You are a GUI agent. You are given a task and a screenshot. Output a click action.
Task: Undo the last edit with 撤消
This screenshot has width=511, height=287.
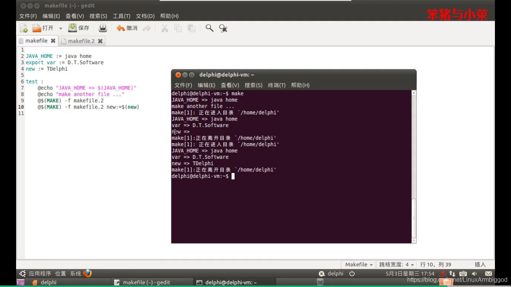tap(127, 28)
